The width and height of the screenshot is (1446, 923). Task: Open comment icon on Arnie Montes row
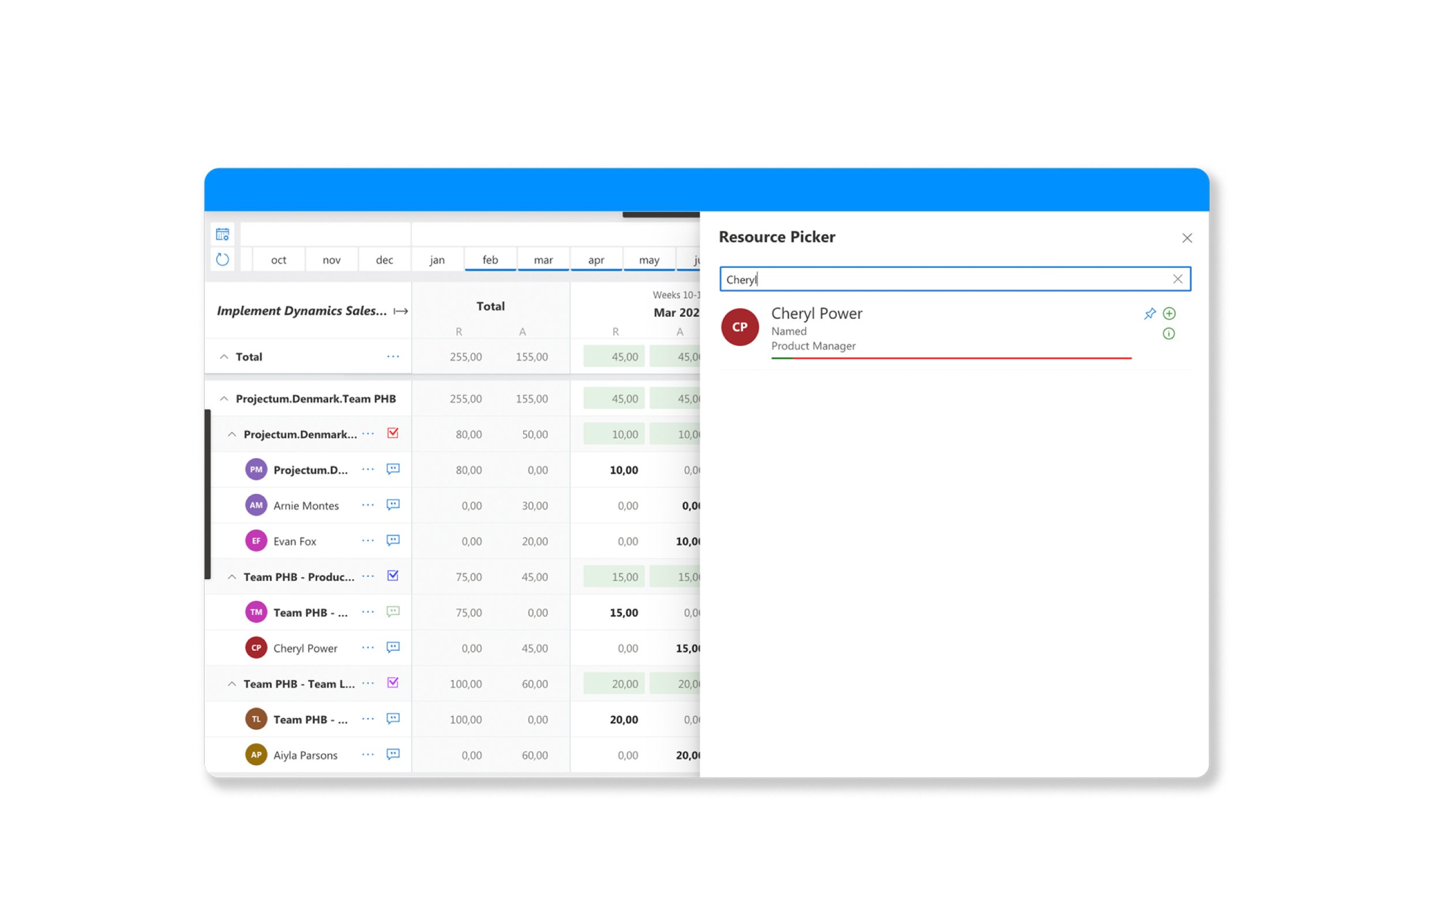click(393, 505)
